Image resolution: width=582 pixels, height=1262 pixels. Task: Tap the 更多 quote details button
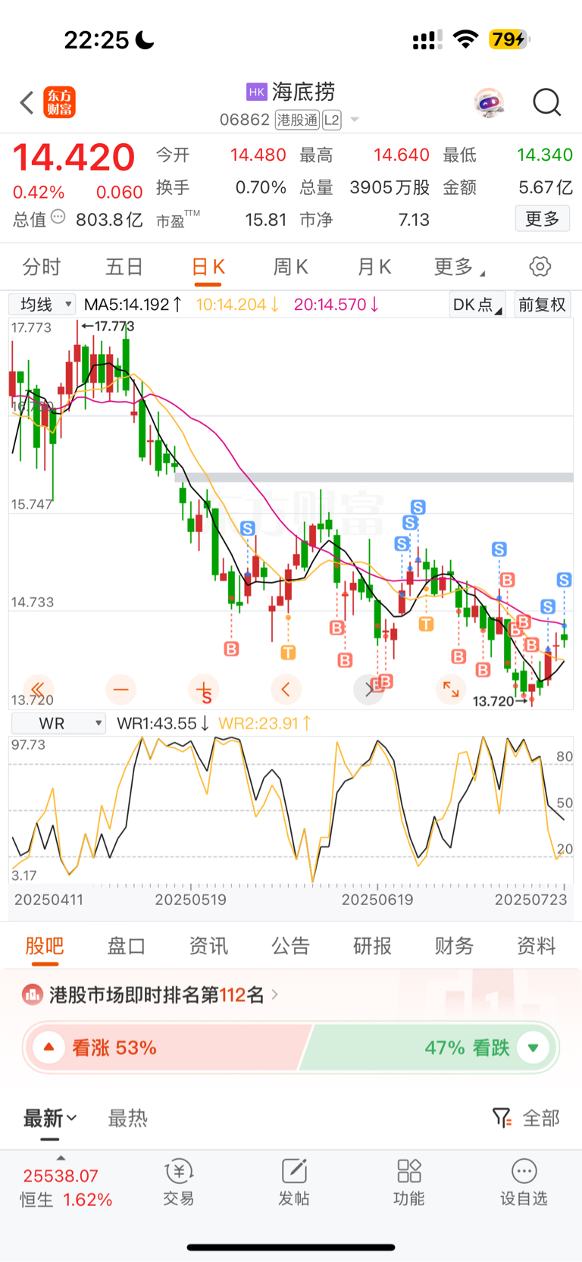(543, 219)
